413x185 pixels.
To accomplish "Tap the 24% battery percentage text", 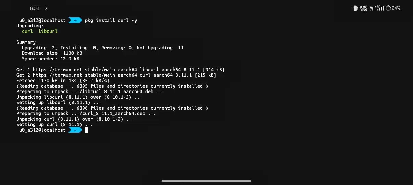I will [x=396, y=8].
